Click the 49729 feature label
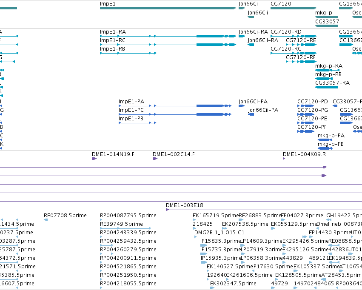Image resolution: width=362 pixels, height=290 pixels. click(x=279, y=284)
